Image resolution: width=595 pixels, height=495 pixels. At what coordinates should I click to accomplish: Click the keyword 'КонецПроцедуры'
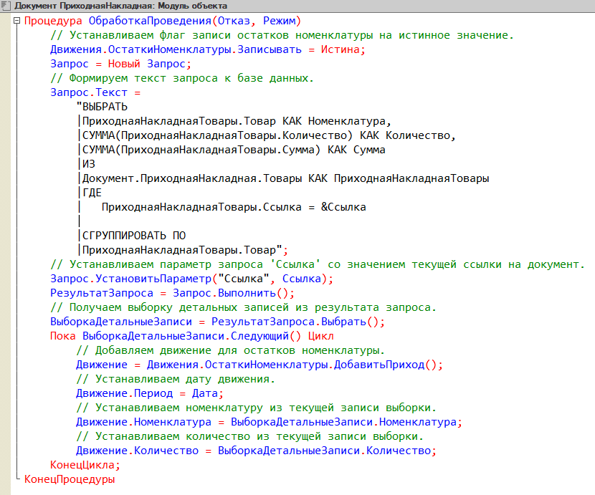click(70, 479)
